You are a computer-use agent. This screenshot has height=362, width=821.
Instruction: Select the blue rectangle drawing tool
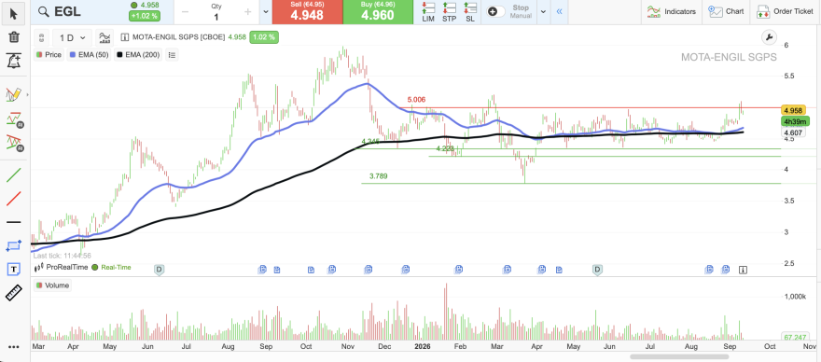14,245
